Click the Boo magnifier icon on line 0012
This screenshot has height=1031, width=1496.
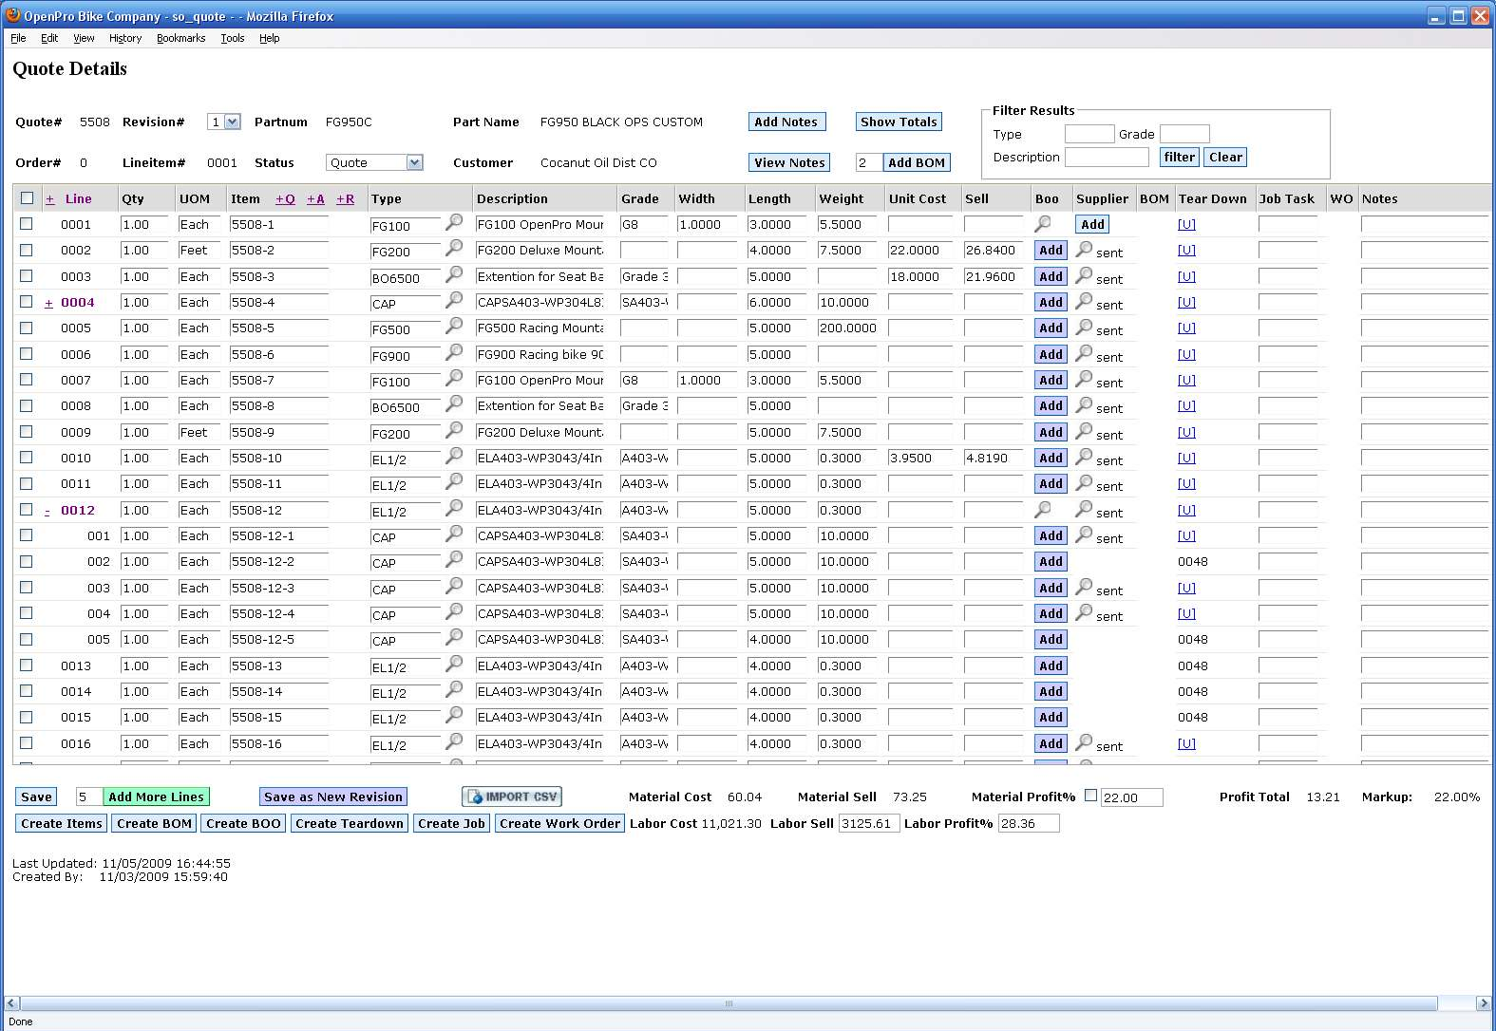[1043, 509]
